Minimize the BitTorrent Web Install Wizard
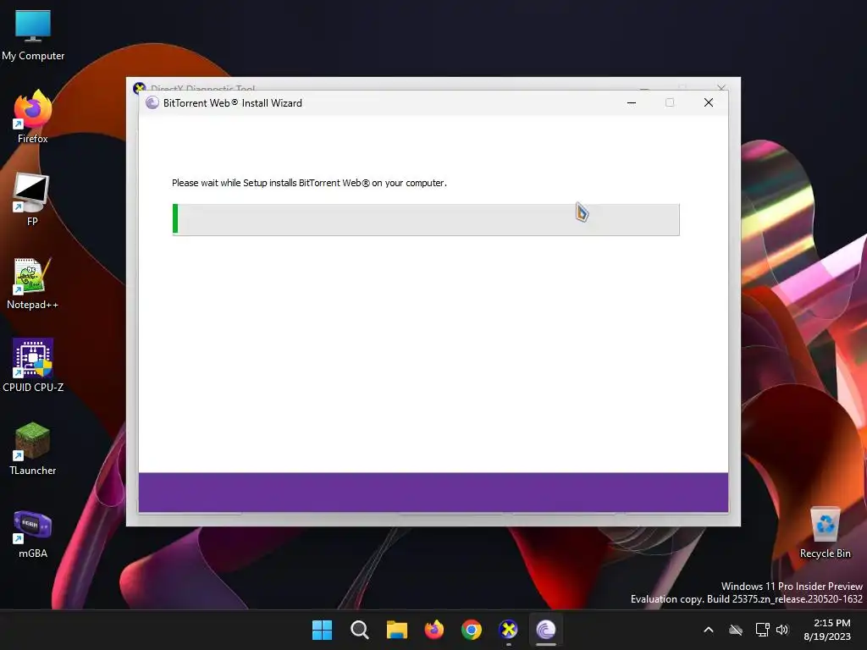The width and height of the screenshot is (867, 650). tap(632, 102)
